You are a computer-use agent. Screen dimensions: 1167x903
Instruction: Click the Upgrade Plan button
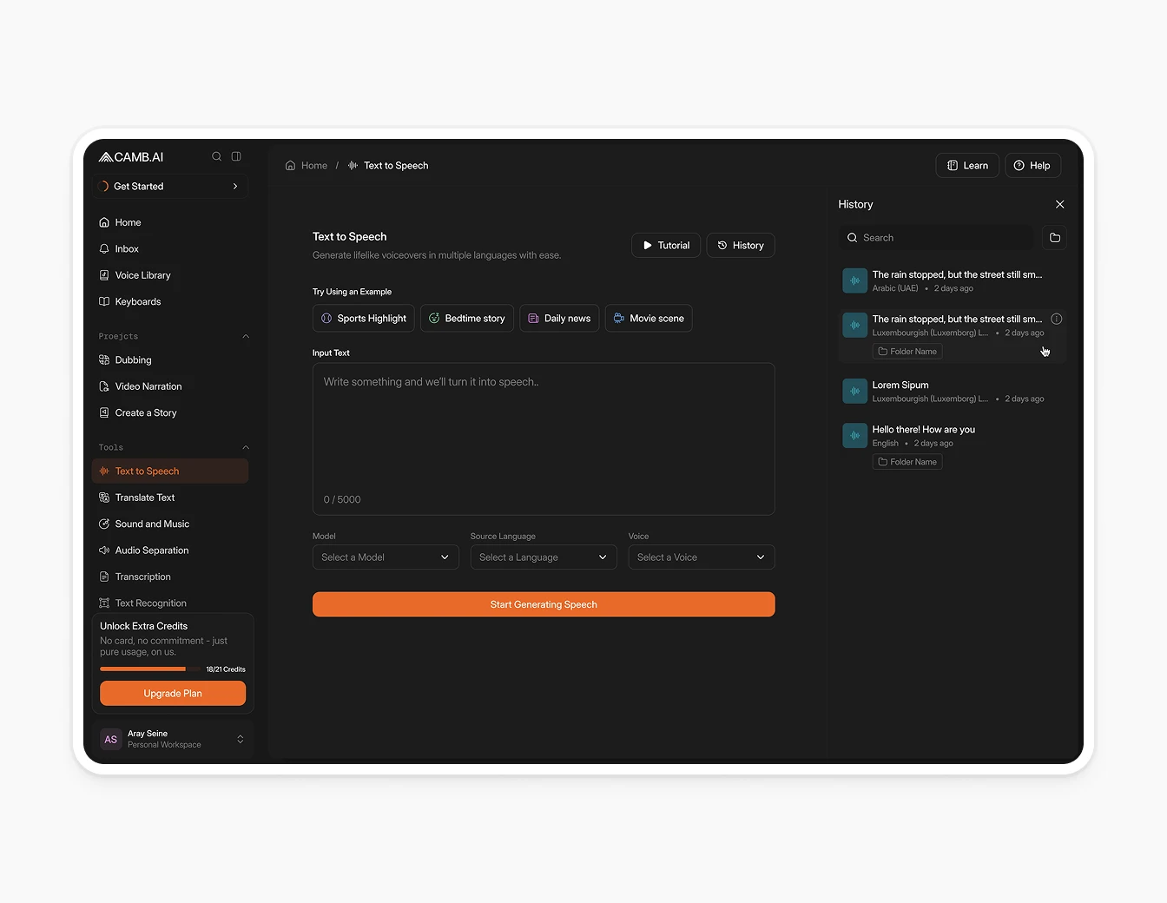[173, 693]
